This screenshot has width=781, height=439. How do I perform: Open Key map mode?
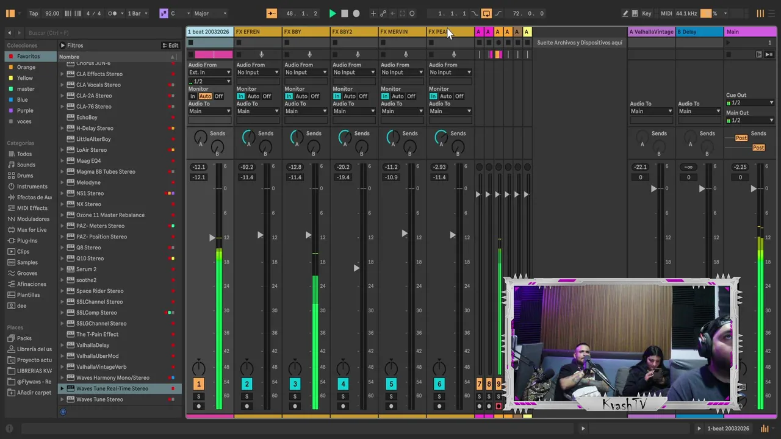point(646,13)
